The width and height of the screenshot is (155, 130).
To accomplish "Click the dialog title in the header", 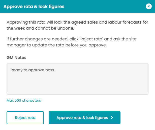I will click(x=34, y=7).
